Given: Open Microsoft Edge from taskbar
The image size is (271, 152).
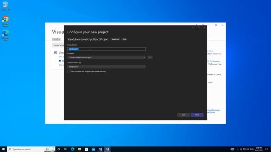Looking at the screenshot, I should coord(72,149).
